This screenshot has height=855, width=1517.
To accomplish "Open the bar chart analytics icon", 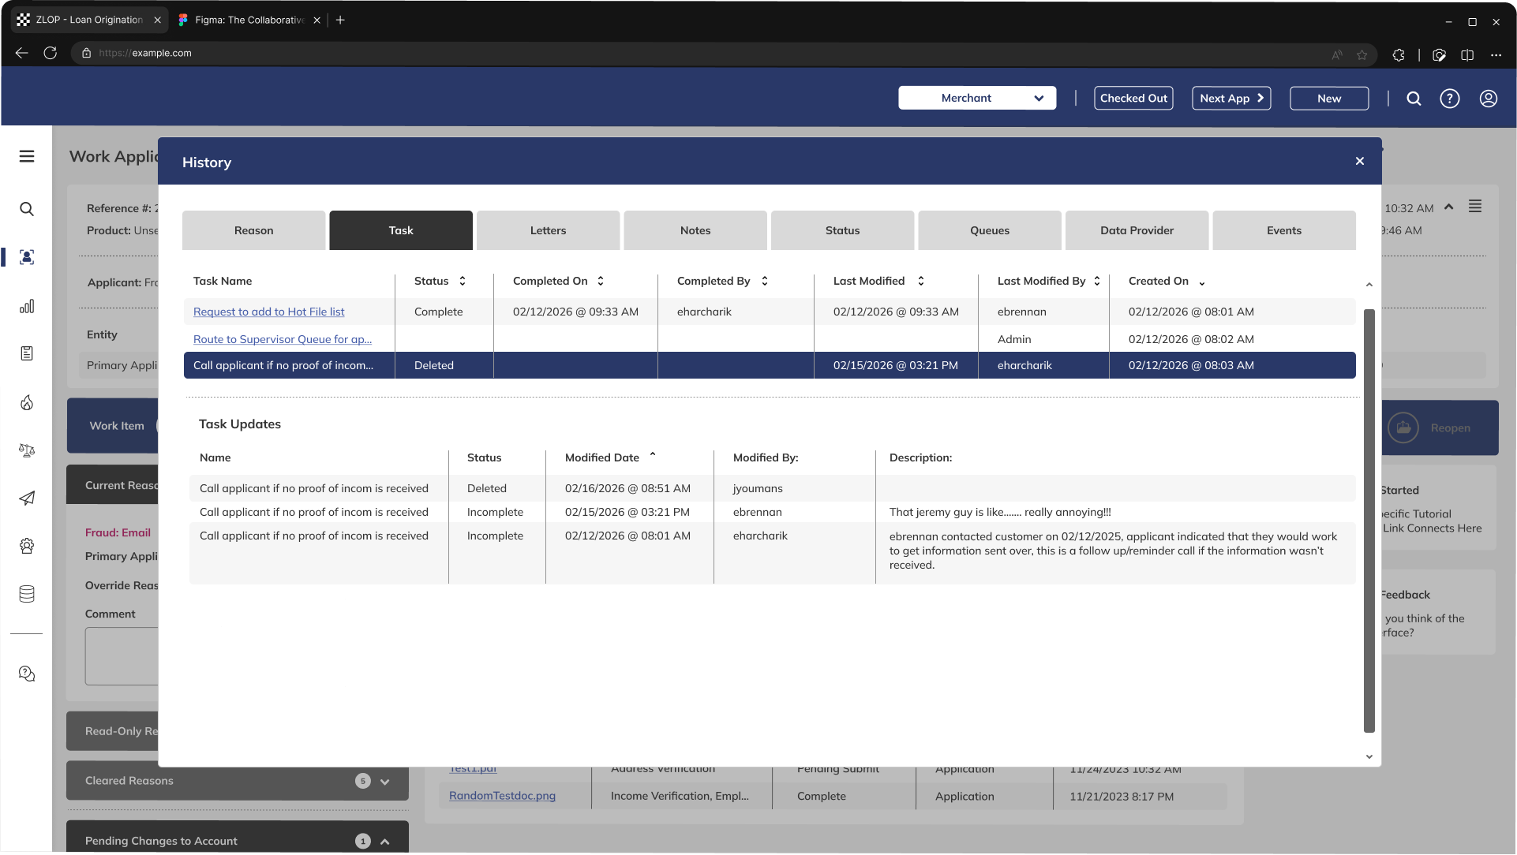I will [x=27, y=306].
